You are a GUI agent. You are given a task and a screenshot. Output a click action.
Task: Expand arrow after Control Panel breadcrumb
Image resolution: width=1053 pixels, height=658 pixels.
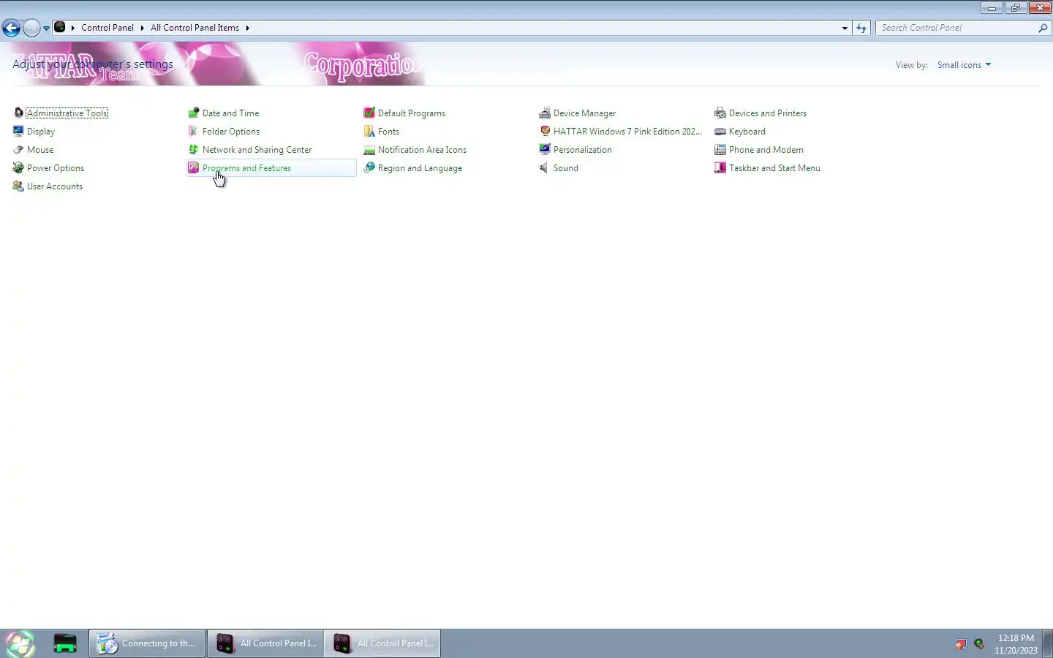(142, 28)
